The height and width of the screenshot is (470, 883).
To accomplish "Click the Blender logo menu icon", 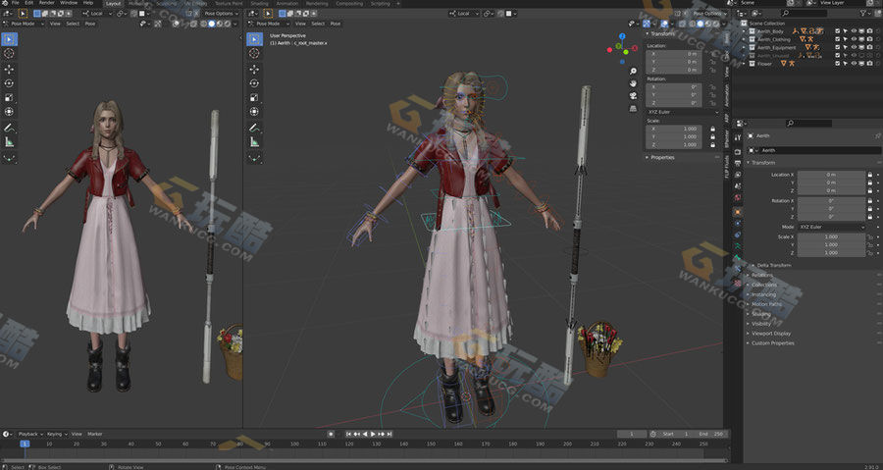I will [4, 3].
